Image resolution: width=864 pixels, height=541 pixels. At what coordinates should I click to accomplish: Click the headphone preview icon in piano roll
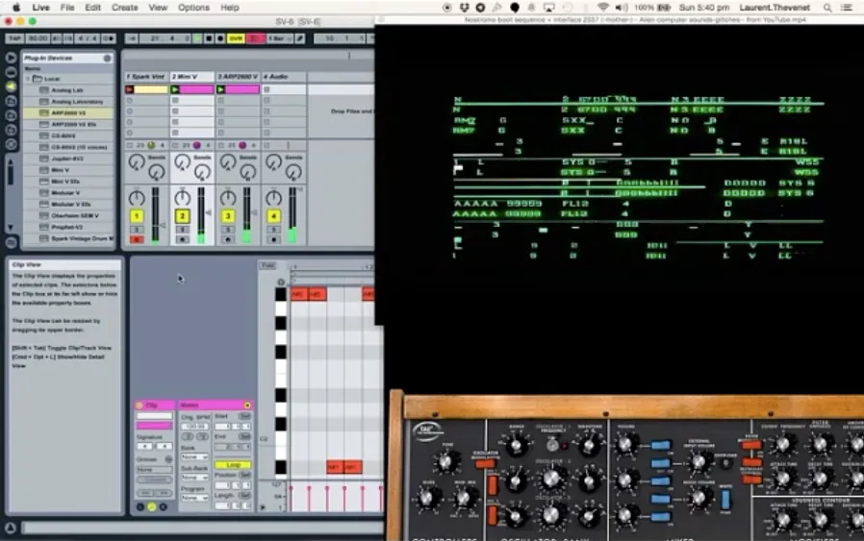tap(281, 282)
